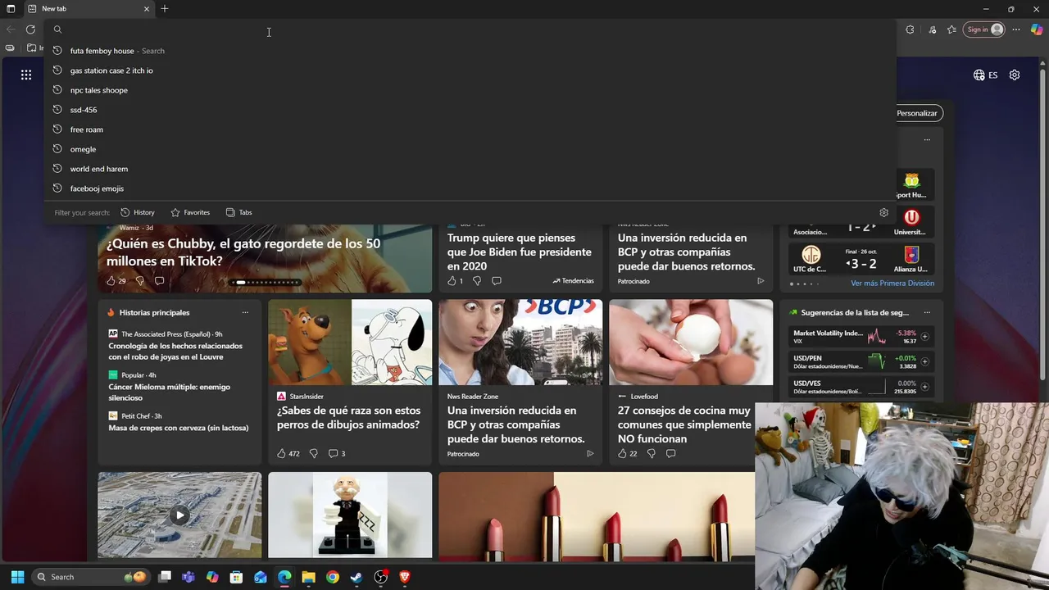
Task: Filter search suggestions by Tabs
Action: [238, 212]
